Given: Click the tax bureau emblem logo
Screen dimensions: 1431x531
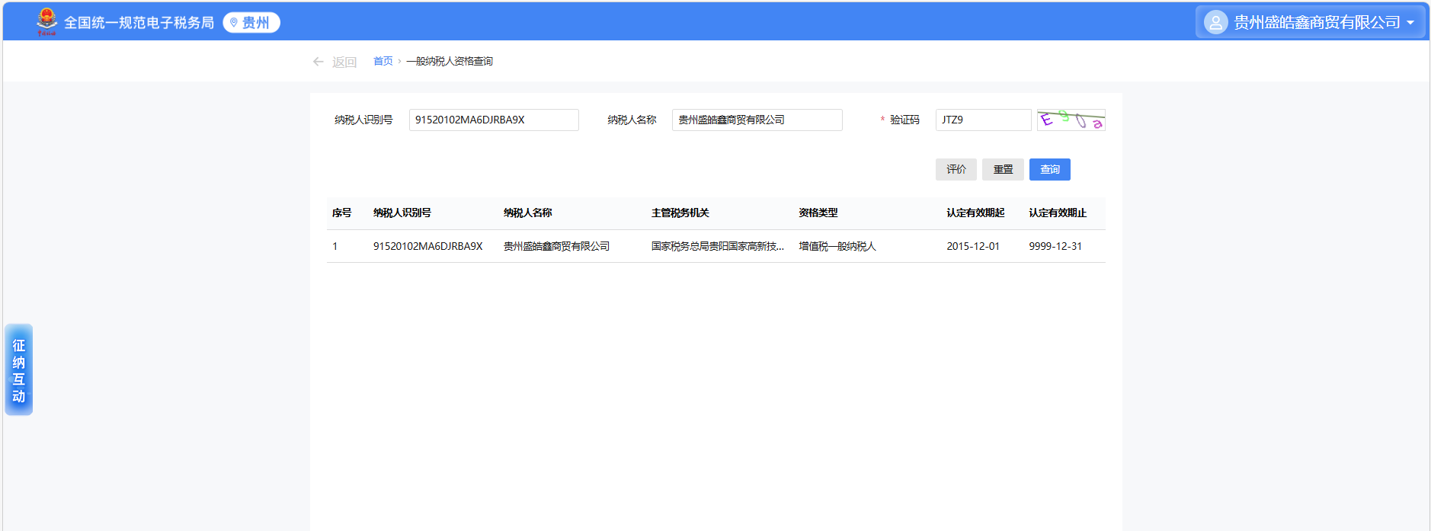Looking at the screenshot, I should point(46,21).
